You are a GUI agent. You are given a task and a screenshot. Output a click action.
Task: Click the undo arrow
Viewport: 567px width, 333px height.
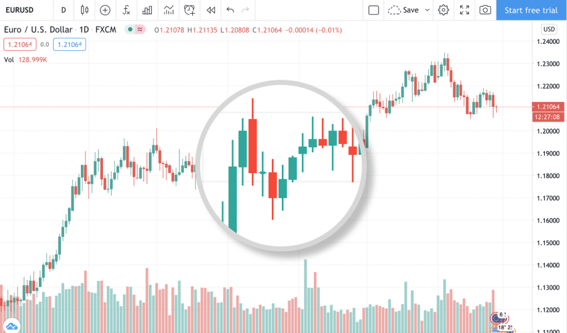pyautogui.click(x=230, y=10)
